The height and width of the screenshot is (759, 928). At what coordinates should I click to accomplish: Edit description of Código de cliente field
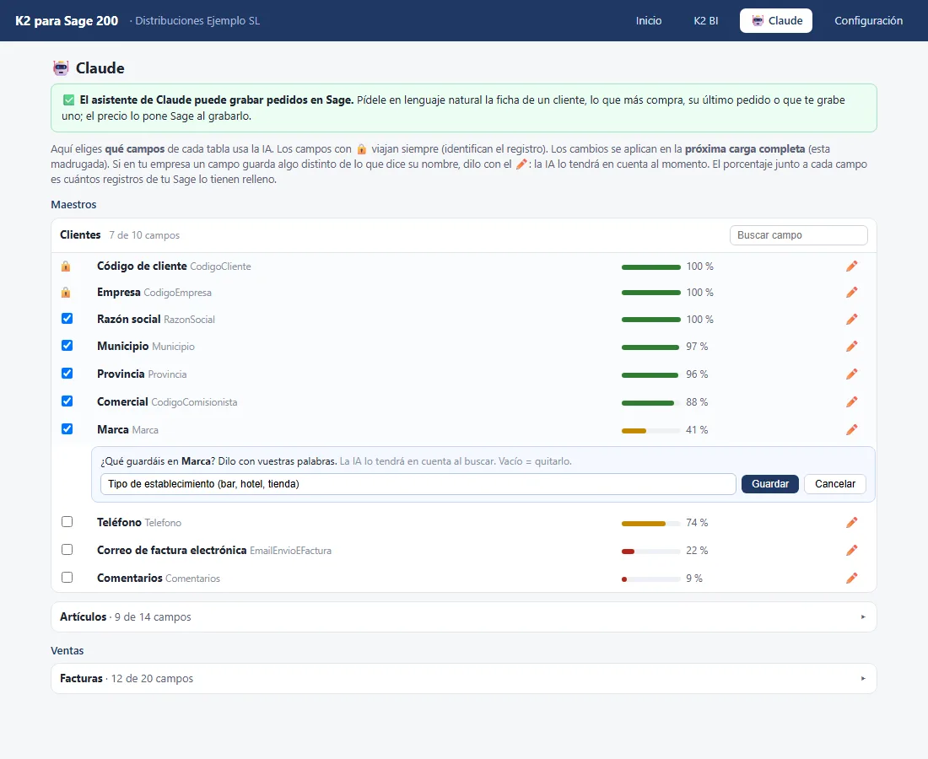pyautogui.click(x=852, y=266)
